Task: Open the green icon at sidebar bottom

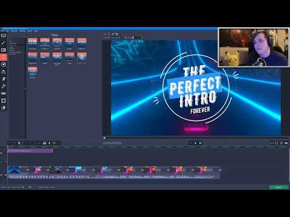Action: (4, 108)
